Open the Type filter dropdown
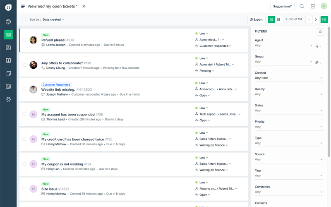This screenshot has height=207, width=331. pos(288,143)
